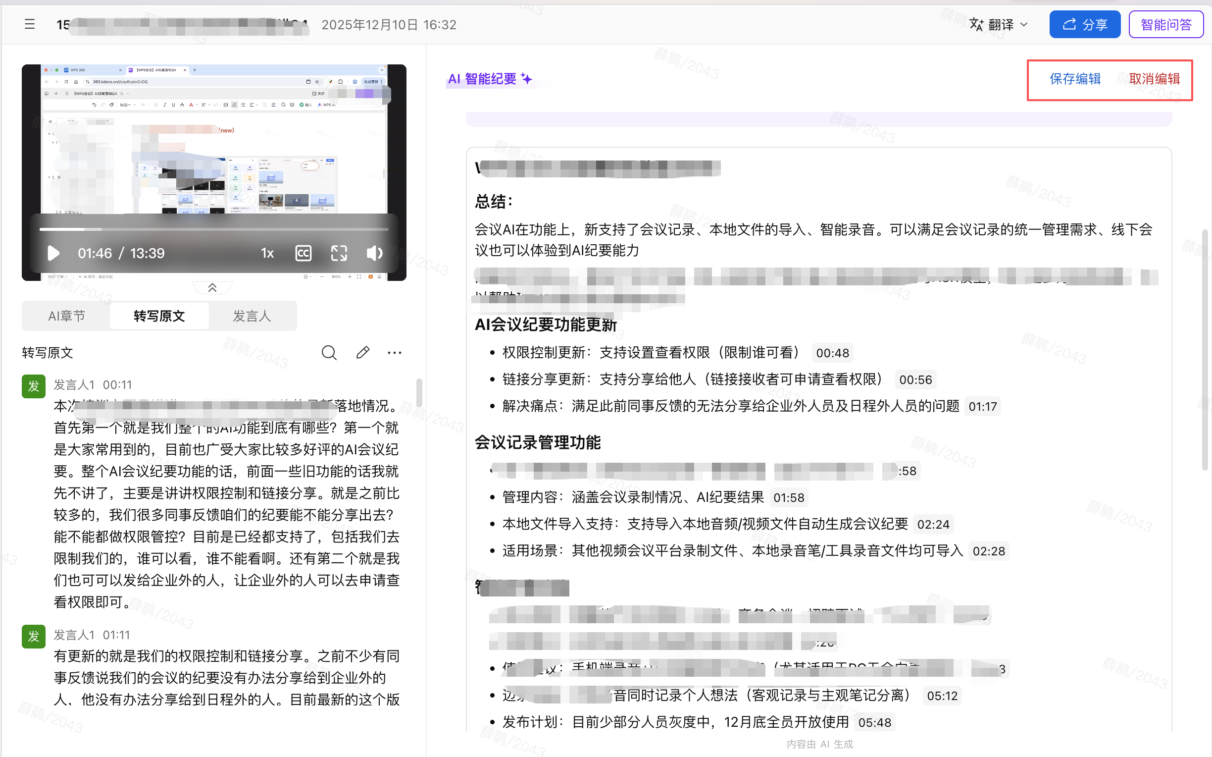Screen dimensions: 1212x757
Task: Open transcript more options ellipsis
Action: 394,352
